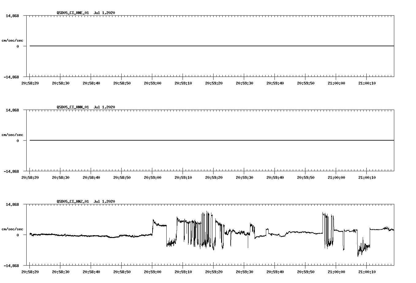This screenshot has width=416, height=283.
Task: Pick the 20:59:00 timestamp on HNZ time axis
Action: coord(153,272)
